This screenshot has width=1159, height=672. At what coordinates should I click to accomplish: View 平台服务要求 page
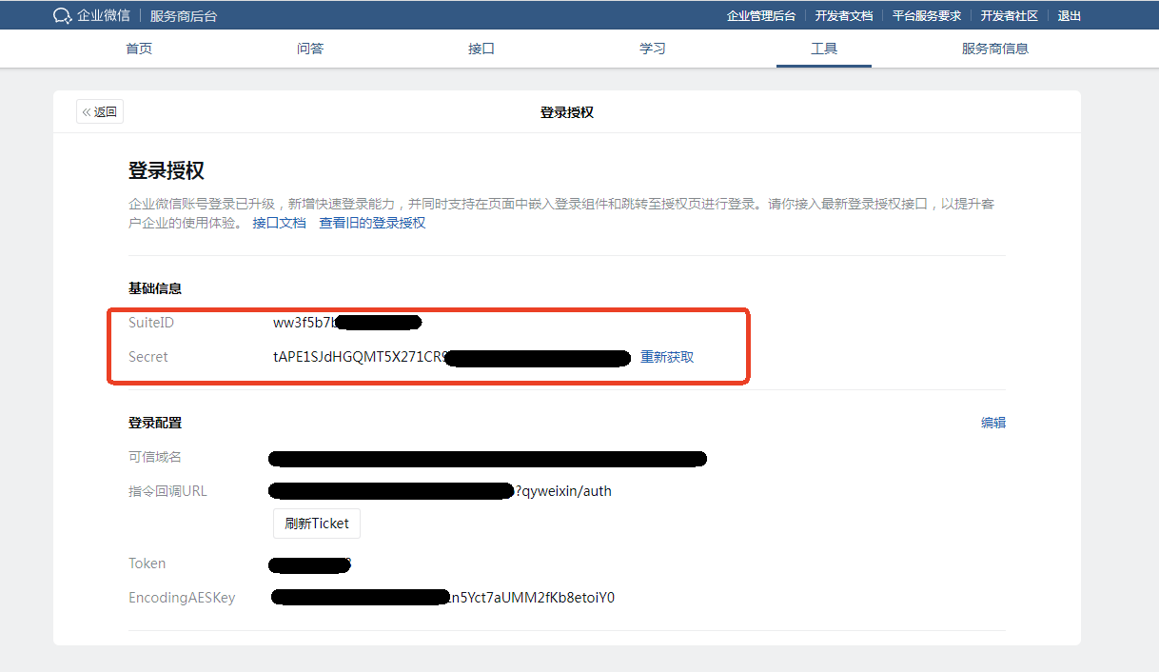click(x=927, y=16)
